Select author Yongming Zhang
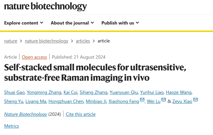The height and width of the screenshot is (135, 213). click(x=44, y=92)
